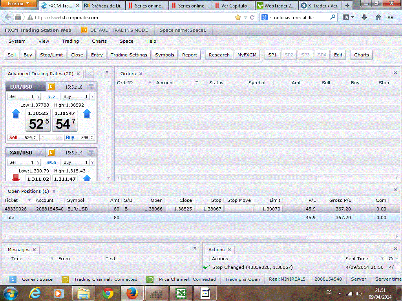Click the blue up arrow beside EUR/USD sell price
This screenshot has width=402, height=301.
16,113
